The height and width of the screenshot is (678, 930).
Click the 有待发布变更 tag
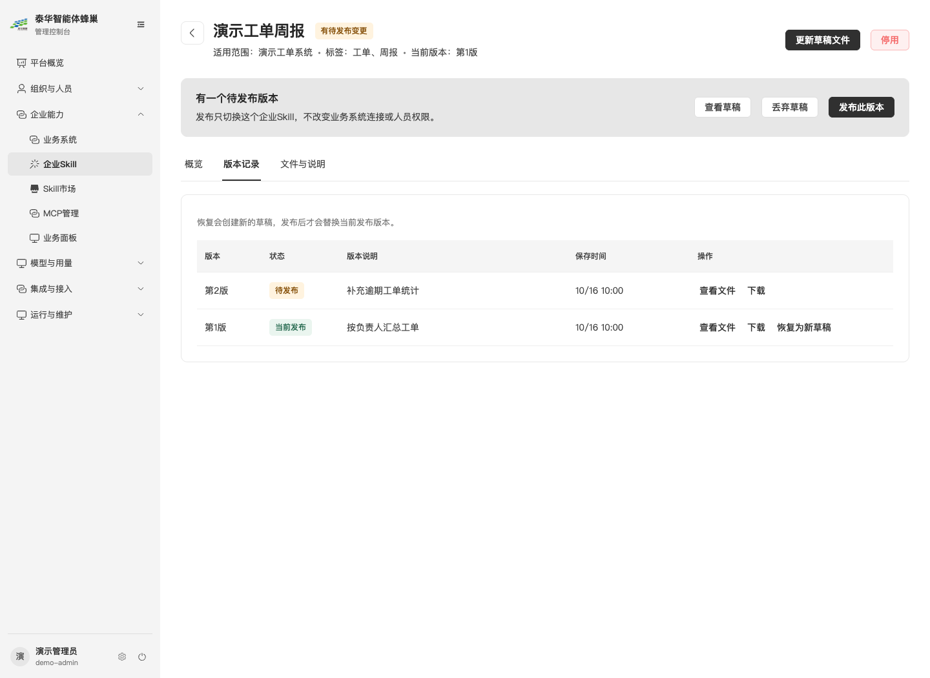pos(344,31)
